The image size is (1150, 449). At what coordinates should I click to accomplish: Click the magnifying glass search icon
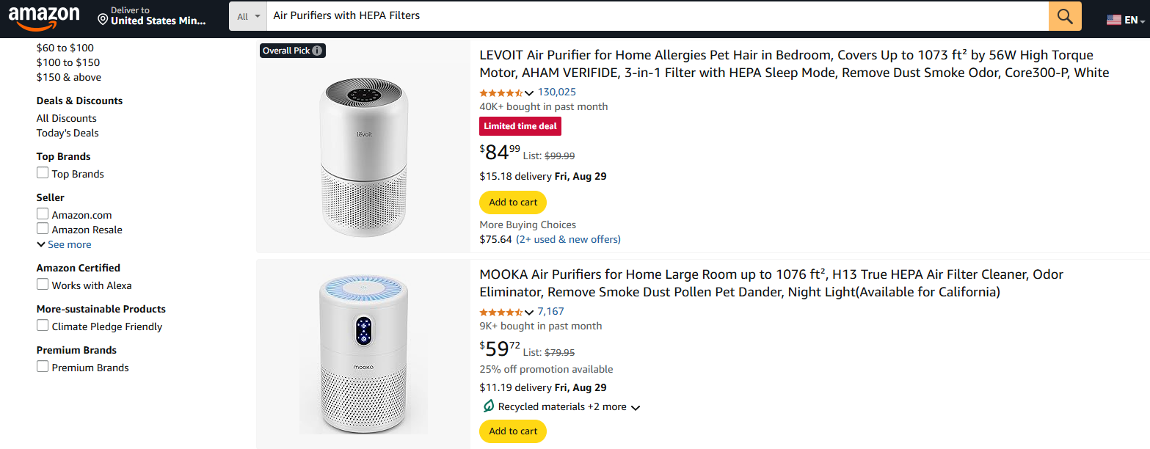tap(1064, 15)
